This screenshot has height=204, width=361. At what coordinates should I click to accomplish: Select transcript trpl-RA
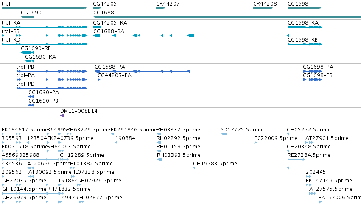pos(45,27)
